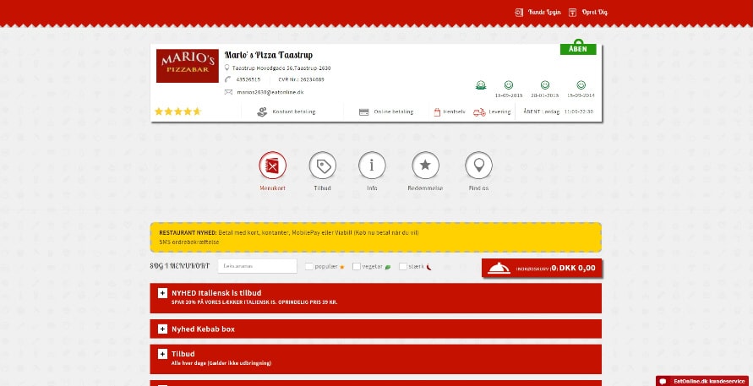Click Mario's Pizzabar logo
753x386 pixels.
click(188, 66)
